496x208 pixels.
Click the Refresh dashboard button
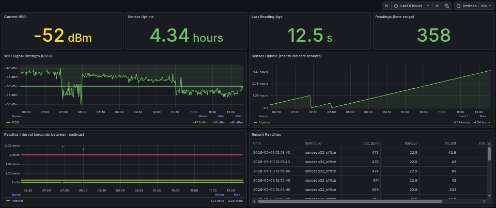click(x=466, y=6)
